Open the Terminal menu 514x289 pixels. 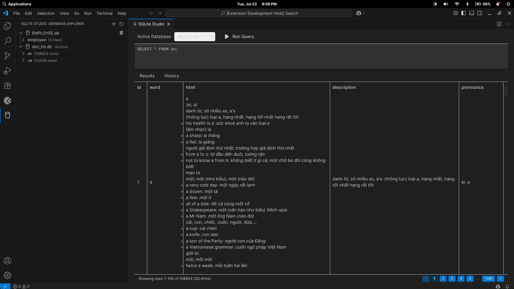[x=104, y=13]
